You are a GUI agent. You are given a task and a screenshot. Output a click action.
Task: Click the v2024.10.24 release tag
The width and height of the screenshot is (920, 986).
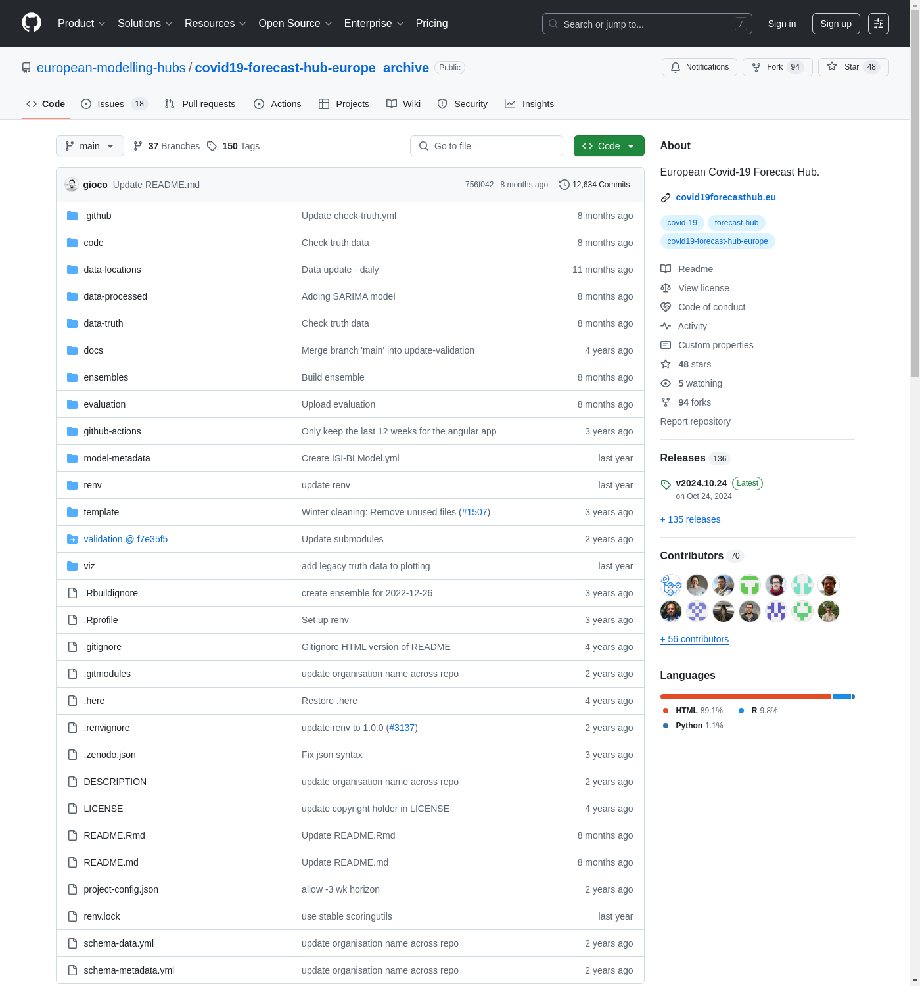pyautogui.click(x=701, y=483)
